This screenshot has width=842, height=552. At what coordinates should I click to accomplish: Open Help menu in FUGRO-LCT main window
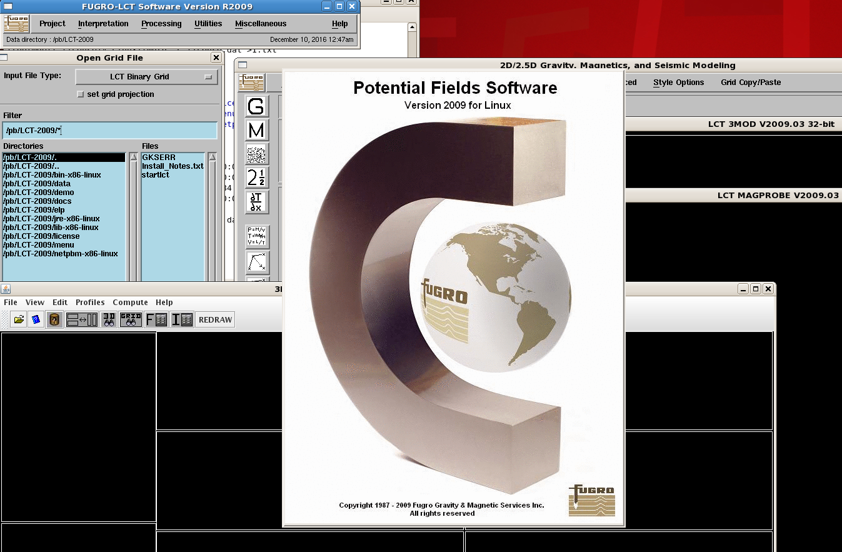click(x=340, y=24)
